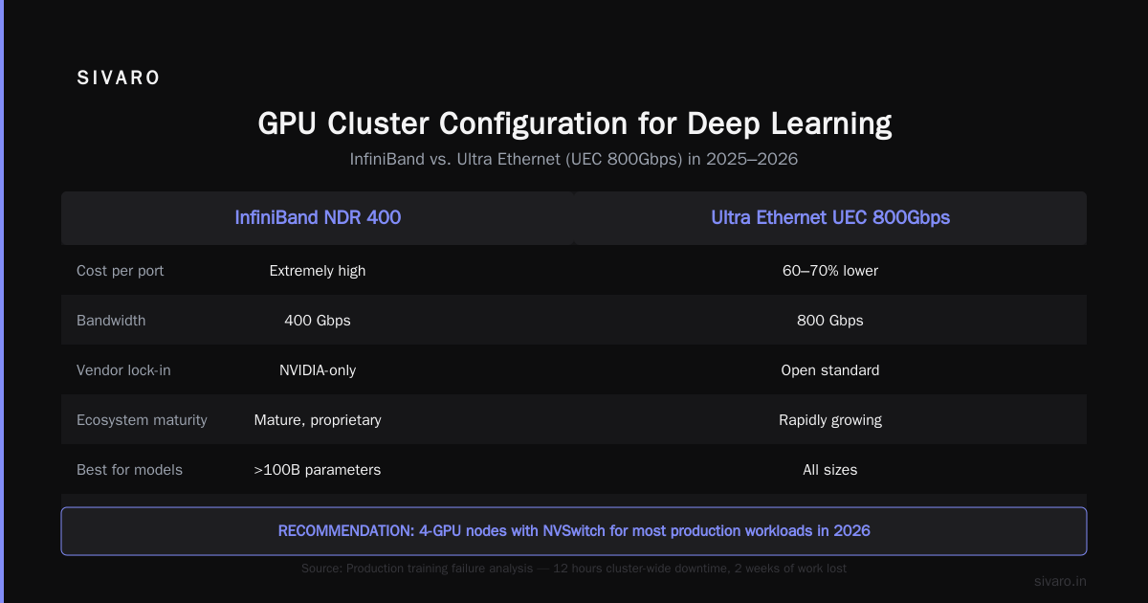Click the Vendor lock-in row label
Image resolution: width=1148 pixels, height=603 pixels.
point(124,370)
